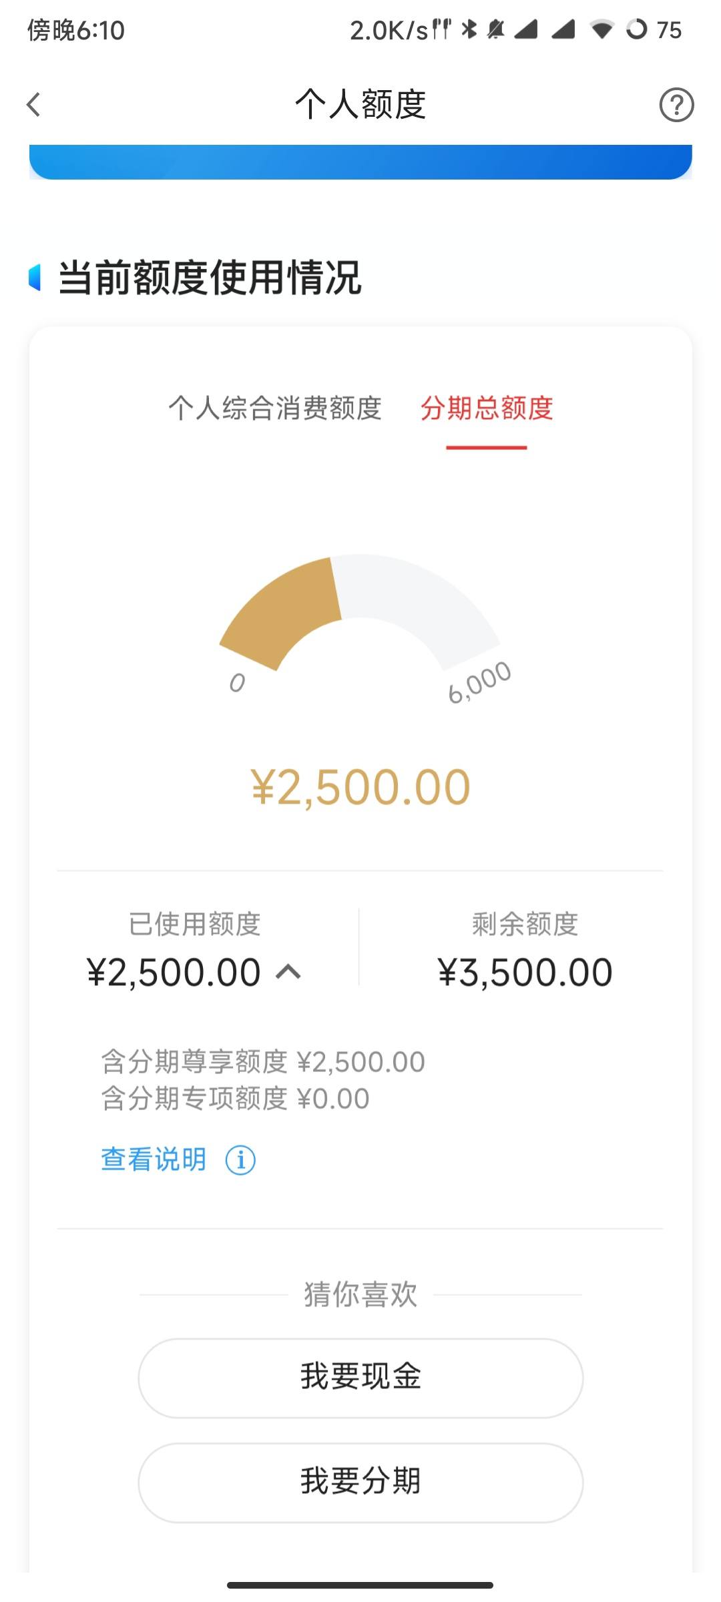
Task: Select the 分期总额度 tab
Action: click(487, 408)
